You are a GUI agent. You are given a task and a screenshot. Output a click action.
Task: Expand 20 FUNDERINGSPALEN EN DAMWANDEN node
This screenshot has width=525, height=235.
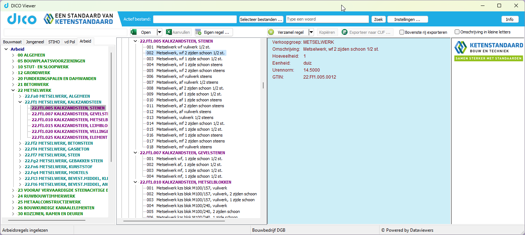click(x=13, y=79)
